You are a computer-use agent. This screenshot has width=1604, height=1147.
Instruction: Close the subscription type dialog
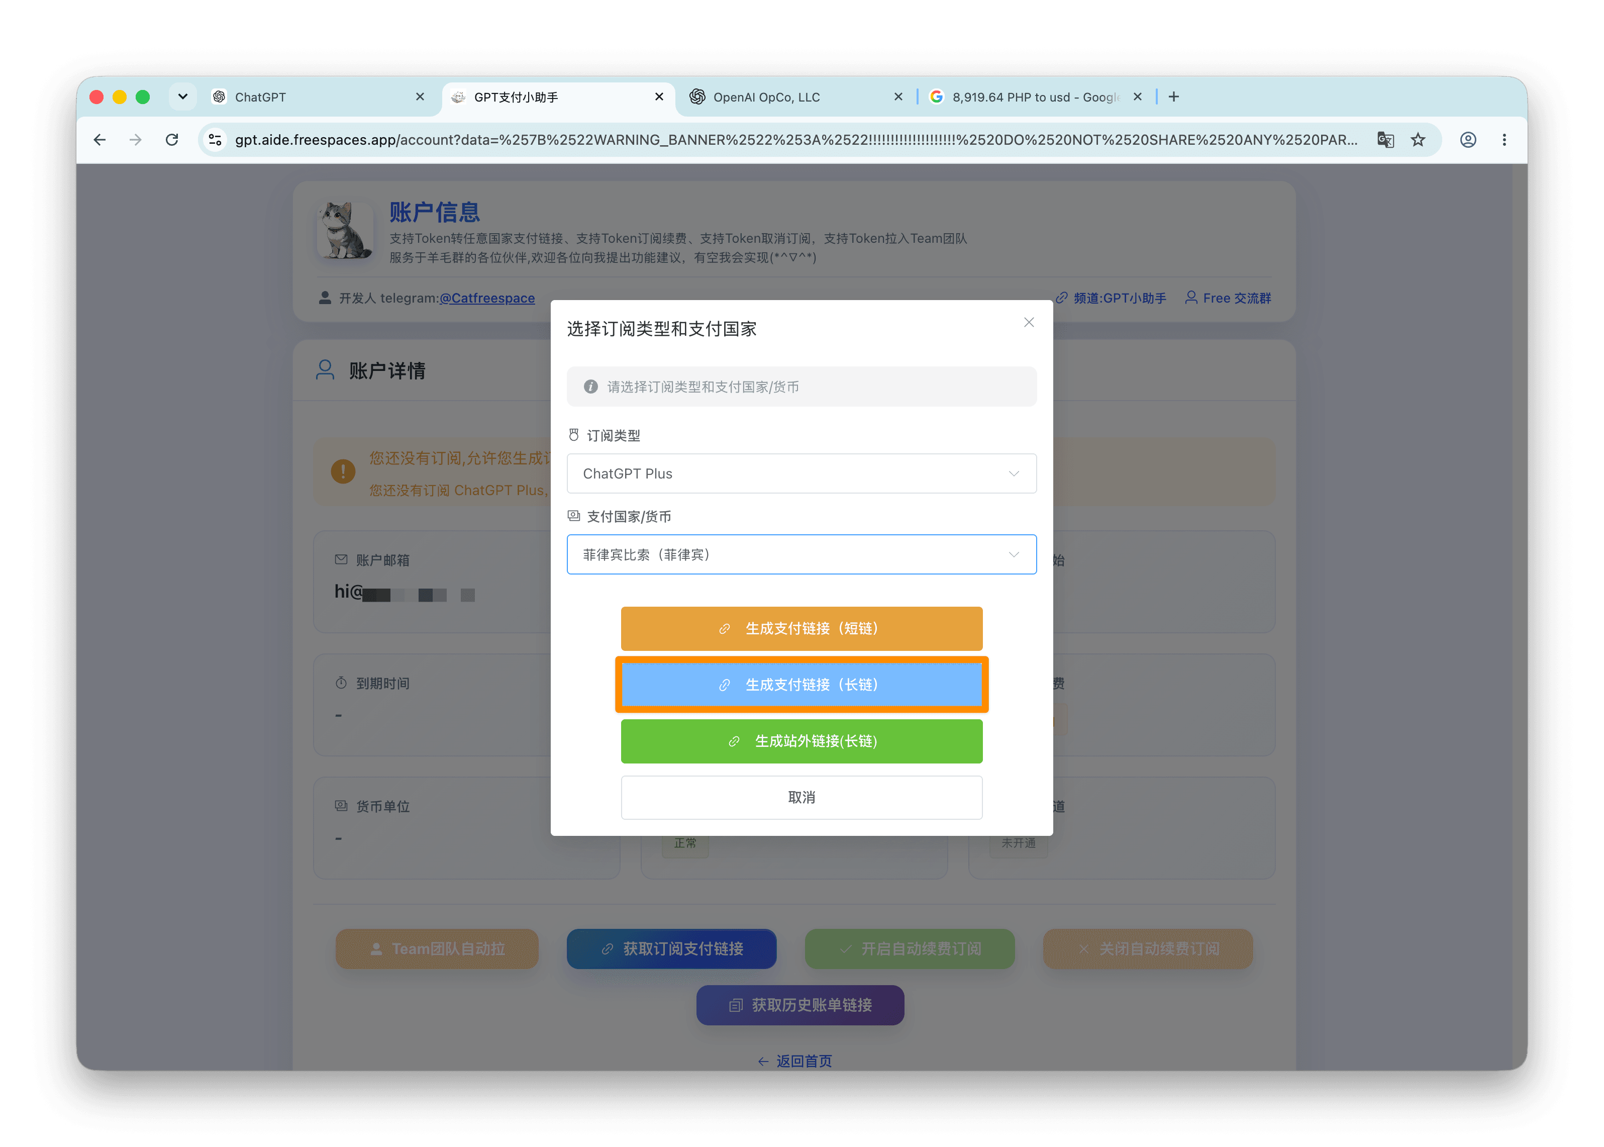[1029, 322]
